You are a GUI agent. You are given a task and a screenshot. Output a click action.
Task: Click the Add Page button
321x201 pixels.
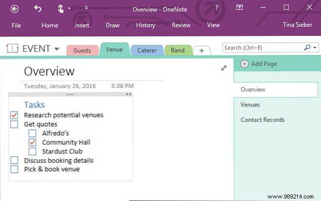coord(259,64)
